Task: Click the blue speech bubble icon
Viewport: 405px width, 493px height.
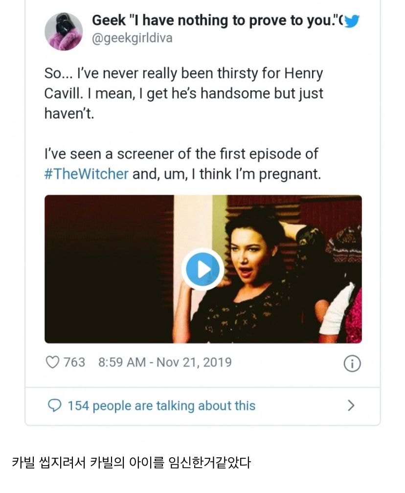Action: [55, 405]
